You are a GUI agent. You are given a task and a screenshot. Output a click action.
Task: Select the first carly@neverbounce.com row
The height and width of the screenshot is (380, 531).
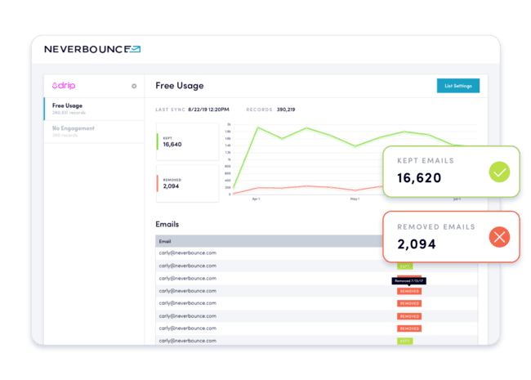coord(188,253)
